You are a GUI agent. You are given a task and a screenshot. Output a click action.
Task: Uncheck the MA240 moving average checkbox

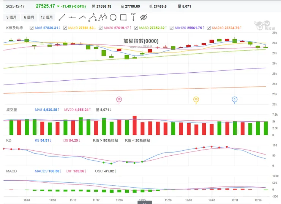point(209,28)
